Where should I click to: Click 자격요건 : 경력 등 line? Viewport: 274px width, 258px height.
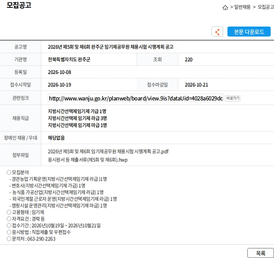point(26,219)
